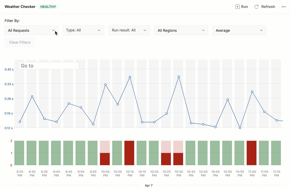Click the Run play icon
This screenshot has height=189, width=291.
[x=237, y=6]
